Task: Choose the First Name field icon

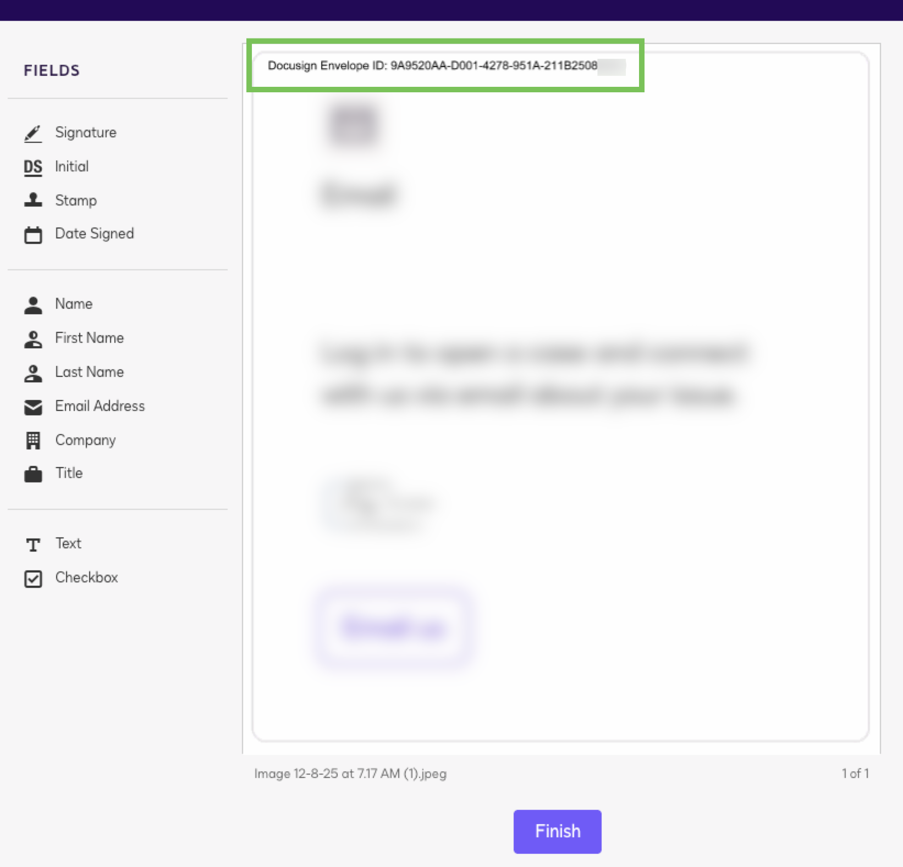Action: click(33, 338)
